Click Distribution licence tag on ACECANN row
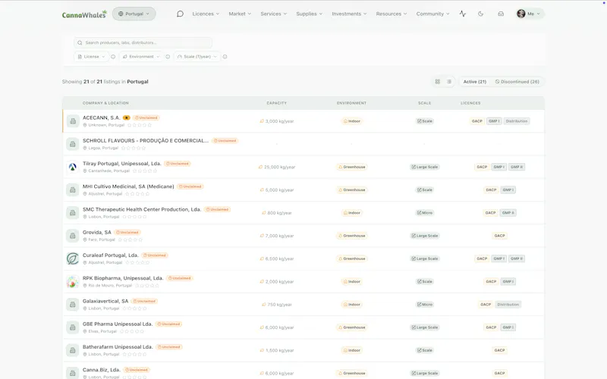607x379 pixels. 517,121
